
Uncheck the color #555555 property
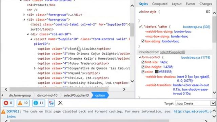pyautogui.click(x=143, y=72)
